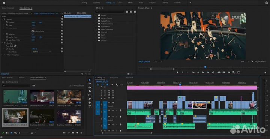This screenshot has width=270, height=139.
Task: Adjust the Project panel thumbnail zoom slider
Action: (x=20, y=133)
